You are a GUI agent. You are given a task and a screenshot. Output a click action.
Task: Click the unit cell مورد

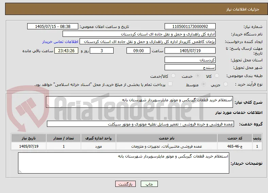click(98, 146)
